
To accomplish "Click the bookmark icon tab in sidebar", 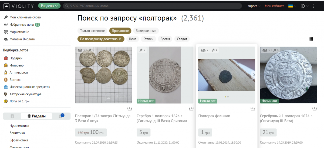I will point(12,116).
